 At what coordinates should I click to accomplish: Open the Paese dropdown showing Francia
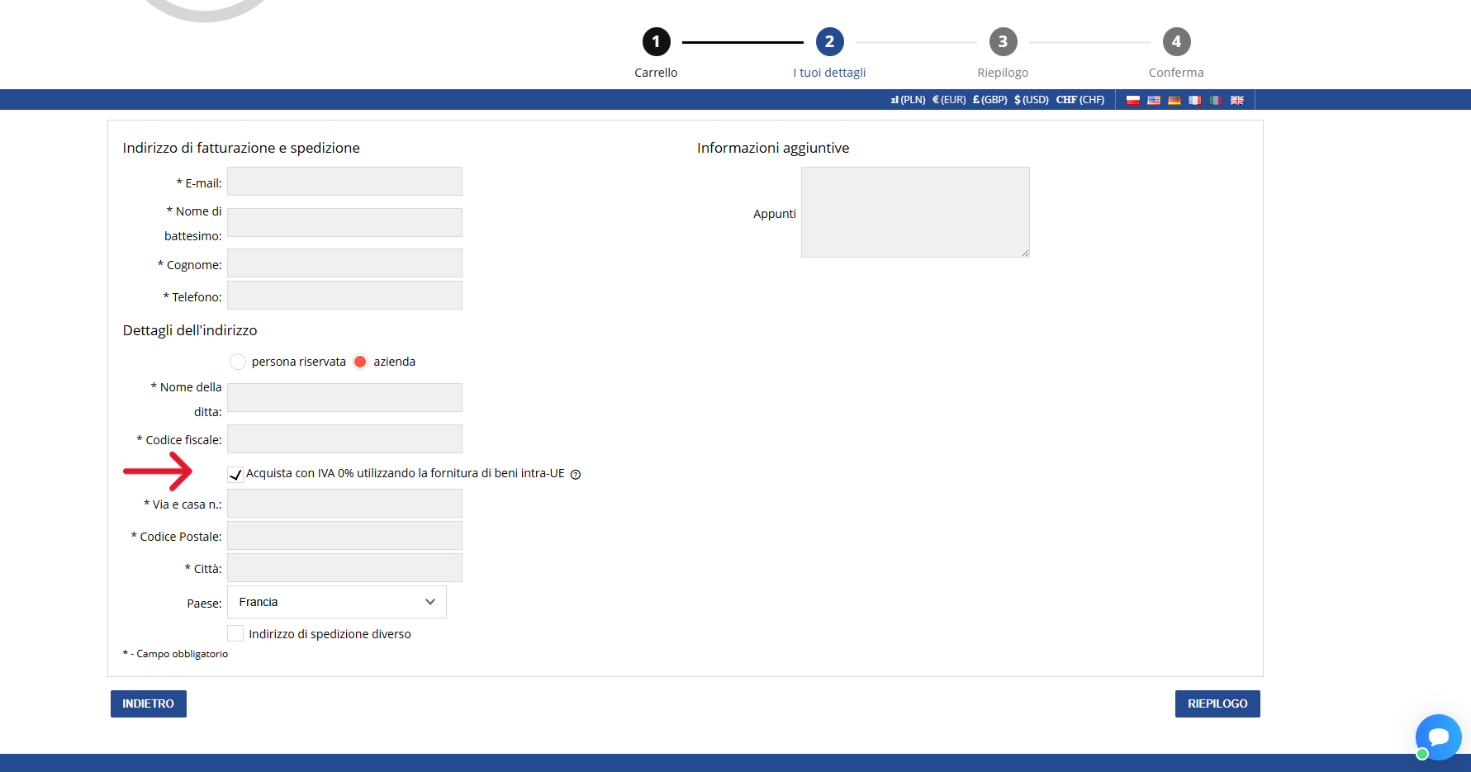pos(336,602)
